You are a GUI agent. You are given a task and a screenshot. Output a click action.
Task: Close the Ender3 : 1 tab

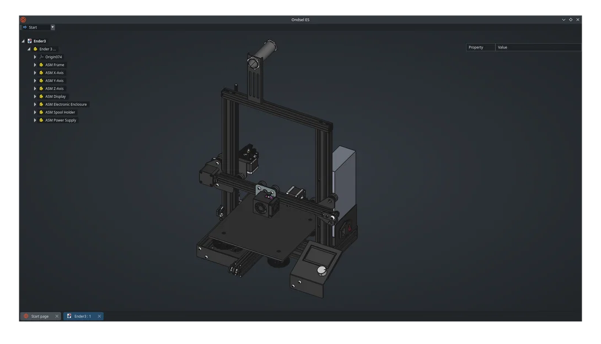[x=99, y=316]
